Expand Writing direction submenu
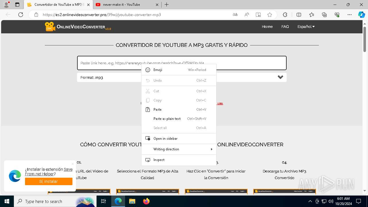Image resolution: width=368 pixels, height=207 pixels. [x=179, y=149]
